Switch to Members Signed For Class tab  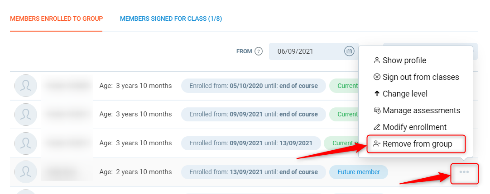tap(171, 19)
